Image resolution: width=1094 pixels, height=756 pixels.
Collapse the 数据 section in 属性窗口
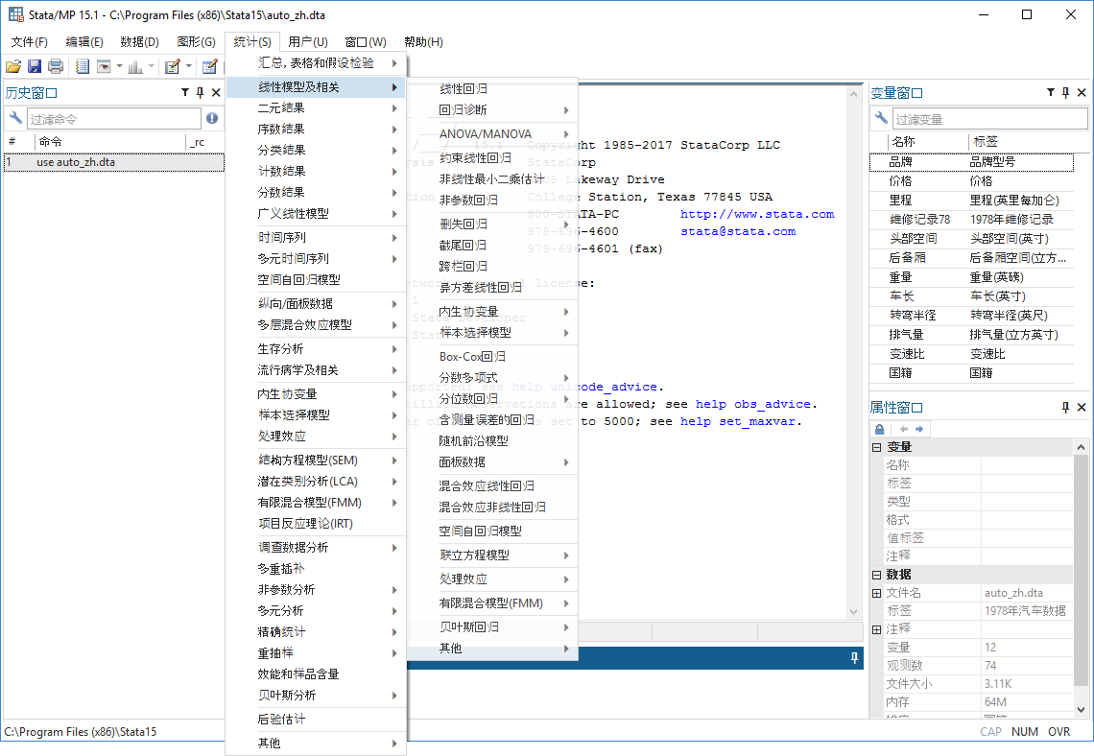point(877,575)
